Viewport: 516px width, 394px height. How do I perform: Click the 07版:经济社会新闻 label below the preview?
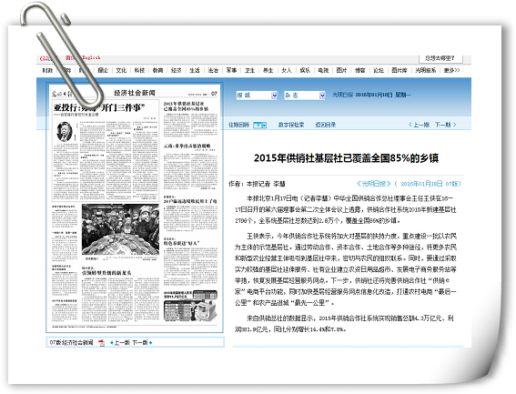[71, 343]
